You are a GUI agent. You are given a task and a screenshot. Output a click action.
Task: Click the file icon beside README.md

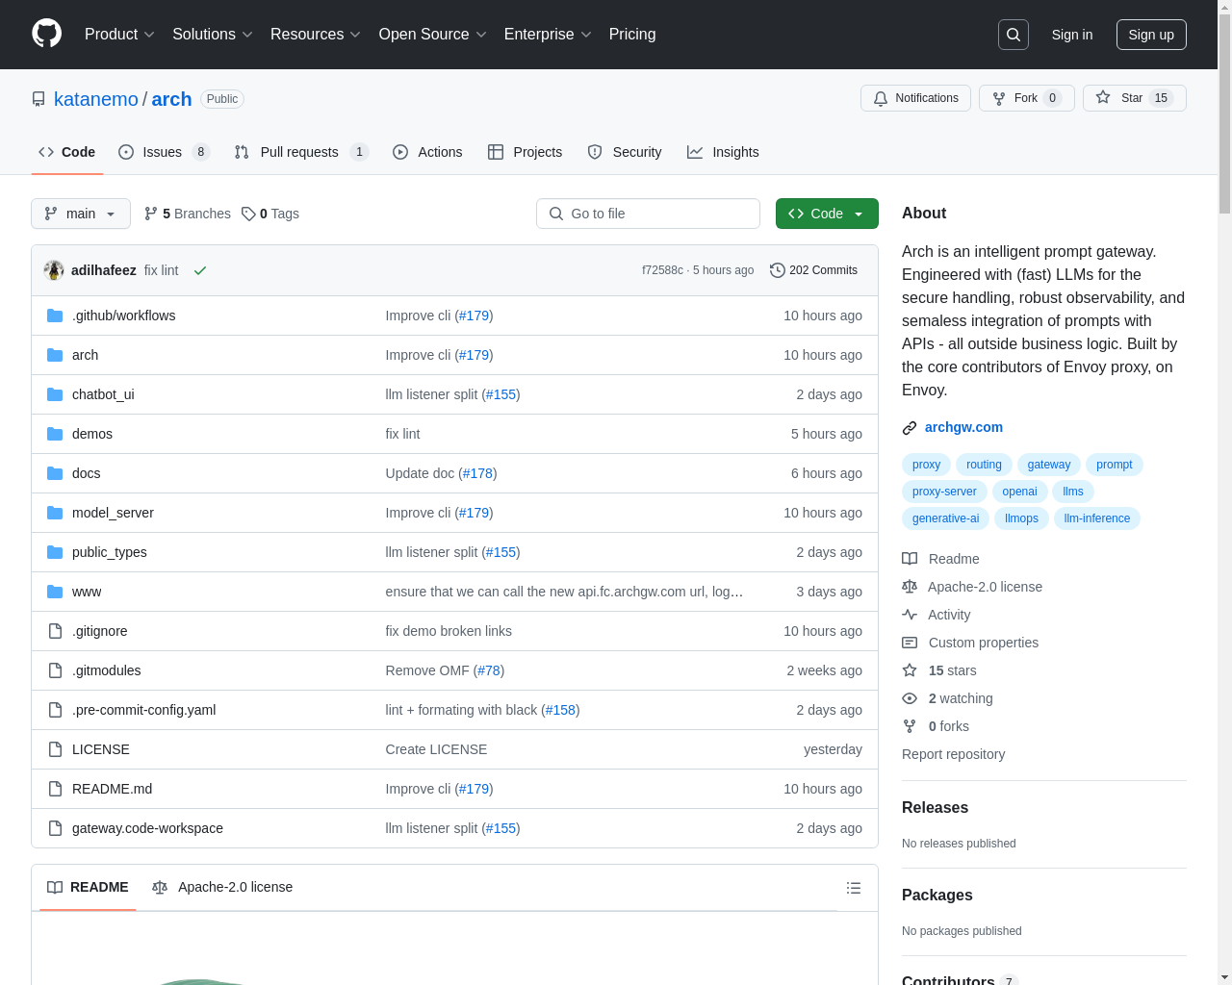click(x=55, y=789)
